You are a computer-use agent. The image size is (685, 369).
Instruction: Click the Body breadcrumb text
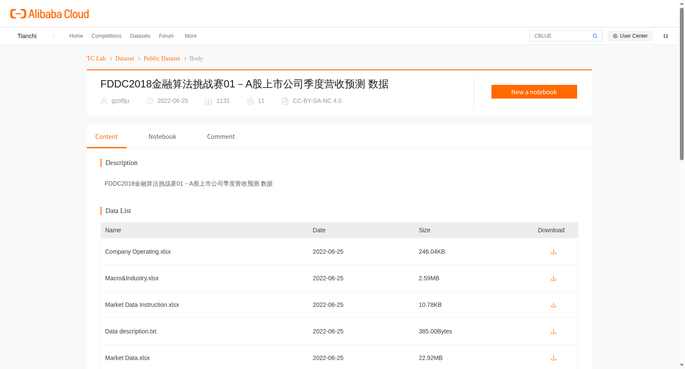coord(196,58)
